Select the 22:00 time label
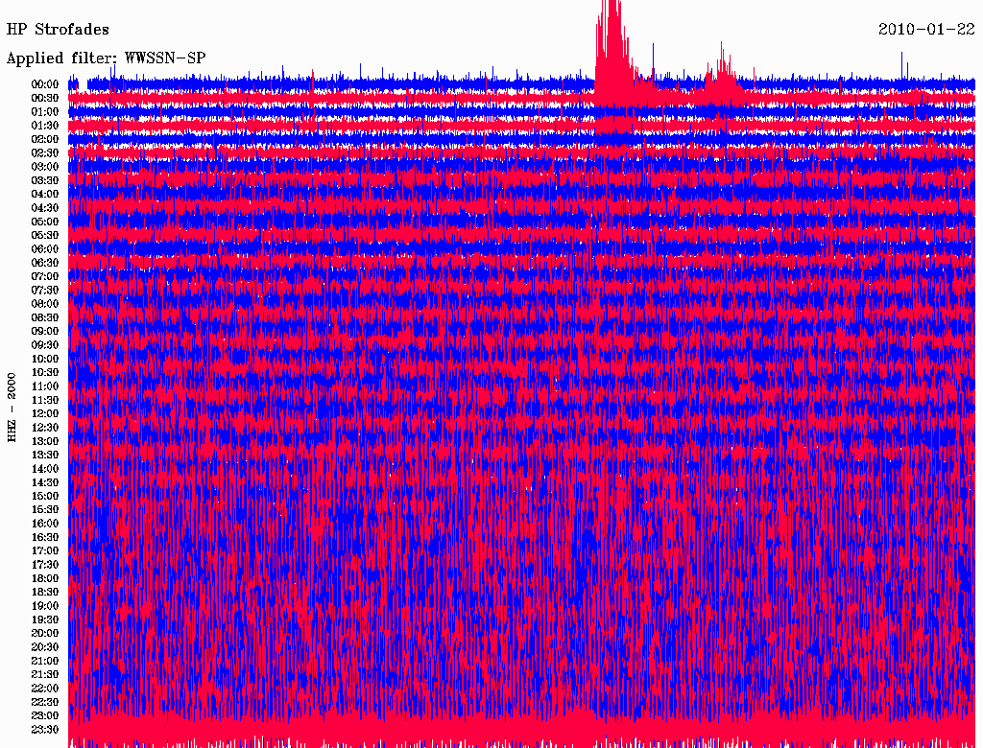Screen dimensions: 983x748 (45, 689)
